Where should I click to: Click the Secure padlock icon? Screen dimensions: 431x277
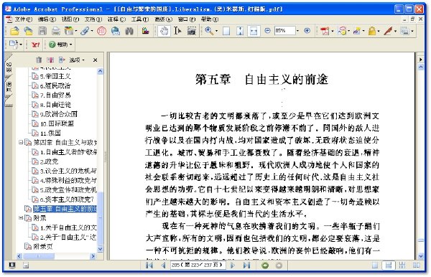coord(371,31)
